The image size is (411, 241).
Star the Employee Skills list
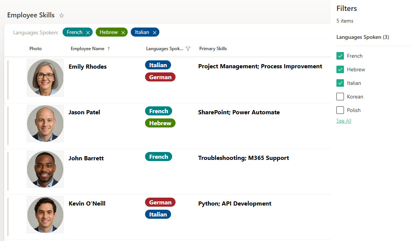tap(61, 15)
